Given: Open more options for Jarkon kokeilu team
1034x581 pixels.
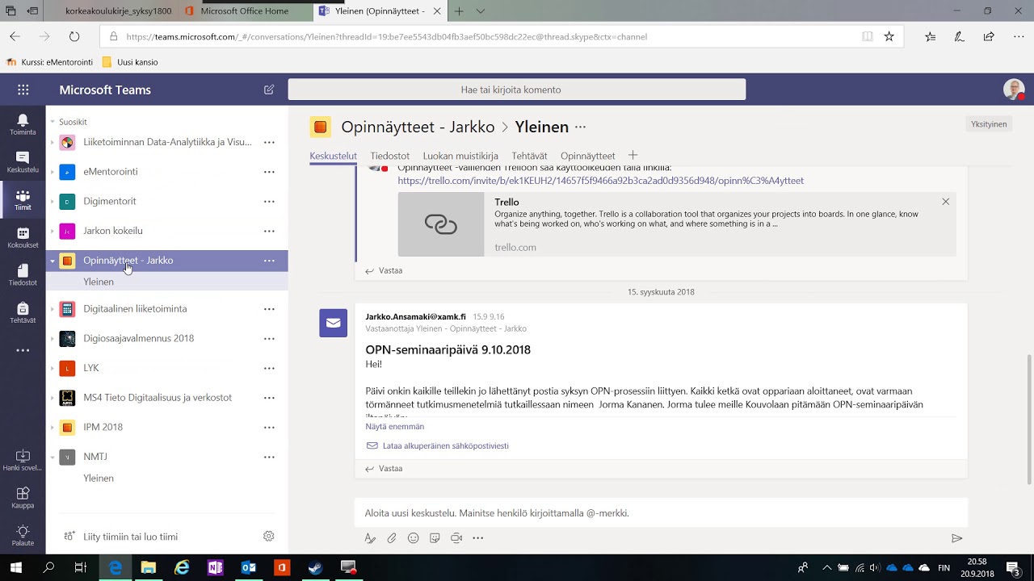Looking at the screenshot, I should click(269, 231).
